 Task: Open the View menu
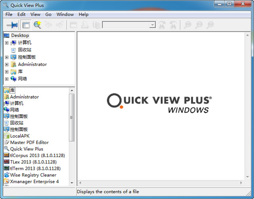[x=35, y=14]
